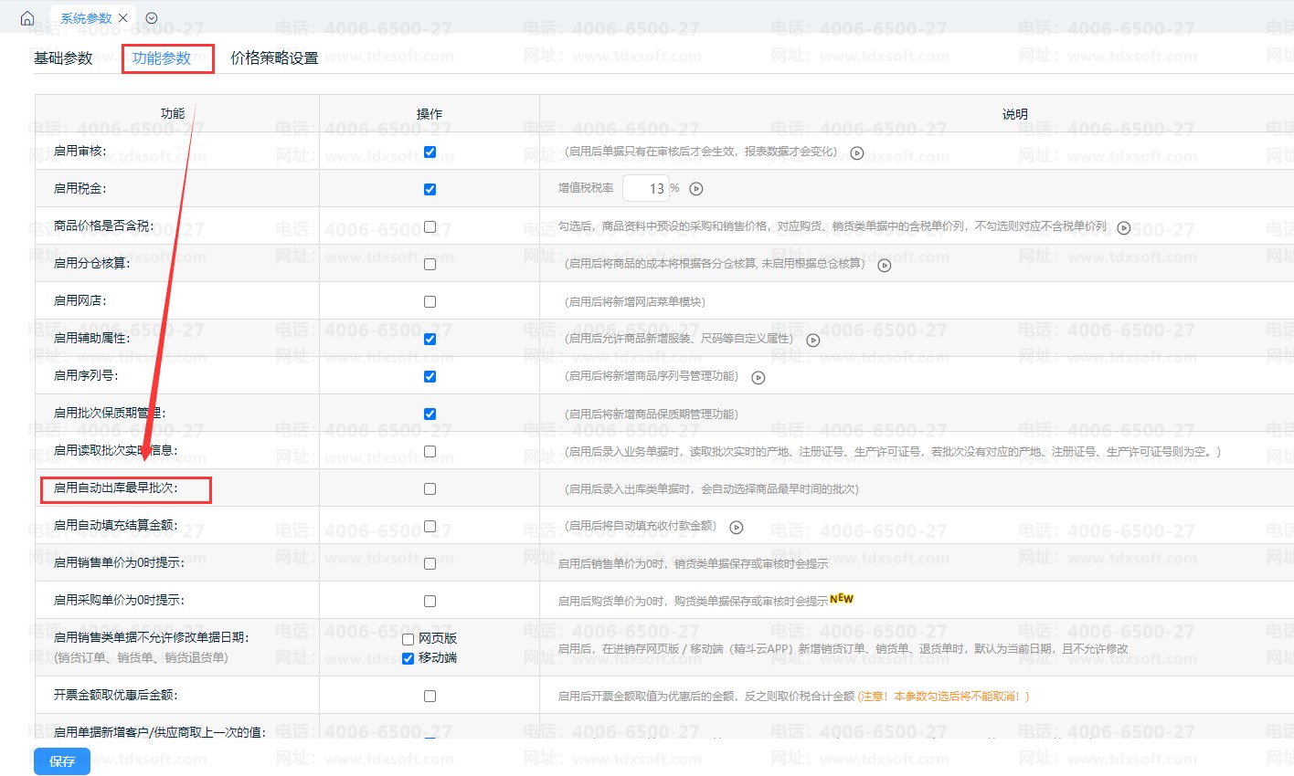Play the tutorial for 启用自动填充结算金额

737,528
